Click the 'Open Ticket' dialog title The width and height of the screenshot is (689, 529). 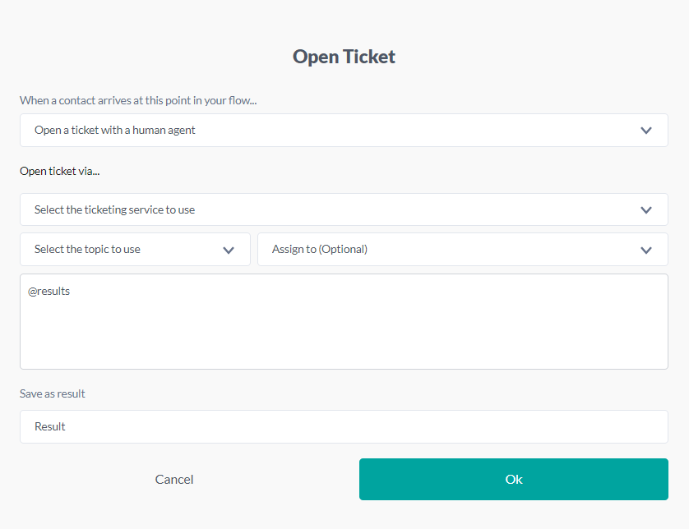tap(344, 57)
